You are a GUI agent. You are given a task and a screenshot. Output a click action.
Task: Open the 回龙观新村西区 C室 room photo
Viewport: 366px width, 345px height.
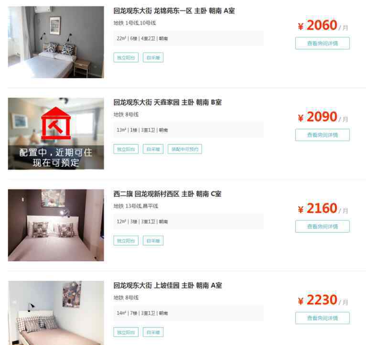tap(56, 225)
